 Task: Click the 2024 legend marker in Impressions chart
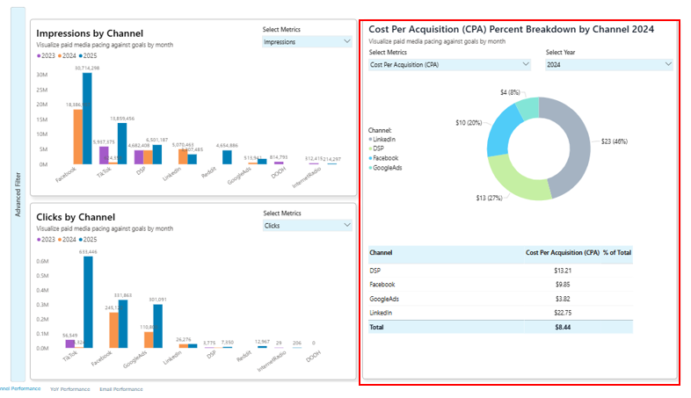(60, 55)
